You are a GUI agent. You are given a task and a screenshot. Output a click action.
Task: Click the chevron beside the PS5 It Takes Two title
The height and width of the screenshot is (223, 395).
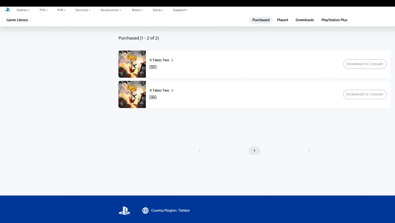click(172, 91)
